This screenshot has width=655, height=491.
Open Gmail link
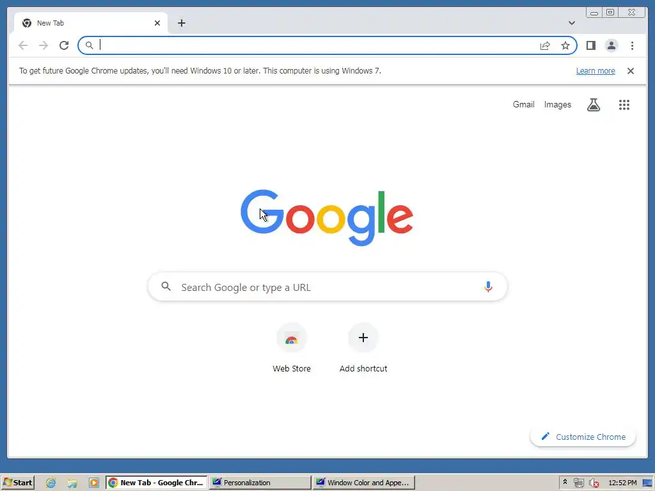[x=523, y=104]
